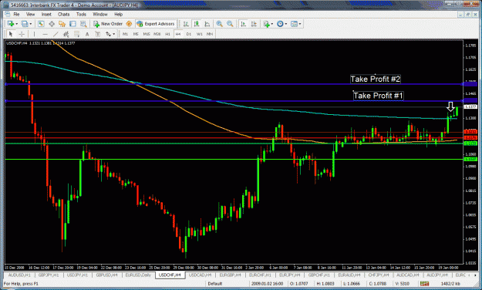Open the View menu

pos(30,14)
